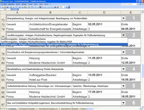
Task: Open the zoom percentage dropdown
Action: point(65,7)
